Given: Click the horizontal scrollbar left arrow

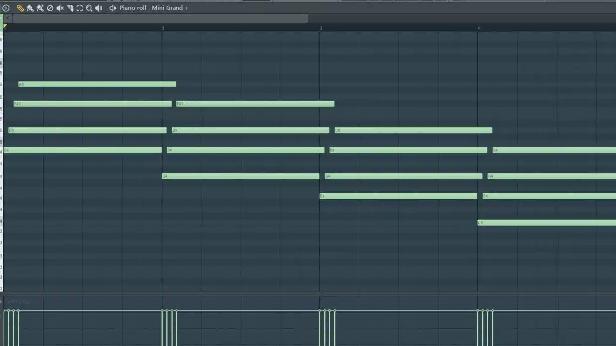Looking at the screenshot, I should pos(7,18).
